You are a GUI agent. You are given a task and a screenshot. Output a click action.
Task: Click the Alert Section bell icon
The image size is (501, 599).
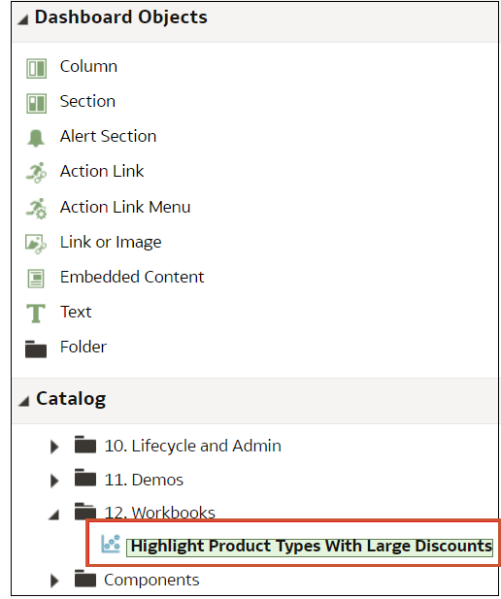click(36, 138)
